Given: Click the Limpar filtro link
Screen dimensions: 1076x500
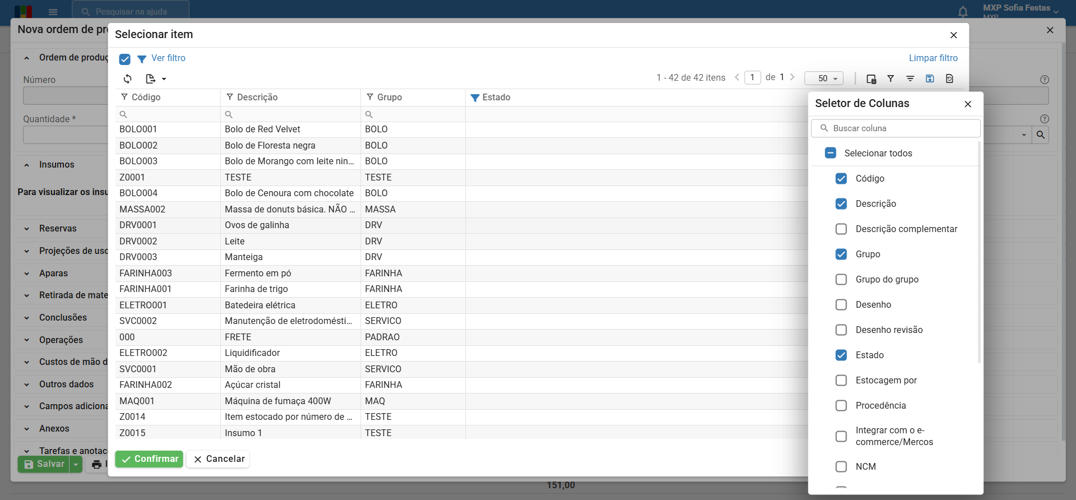Looking at the screenshot, I should [x=933, y=58].
